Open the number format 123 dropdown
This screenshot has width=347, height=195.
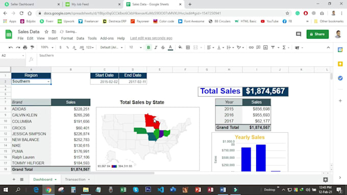pos(90,47)
